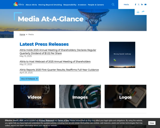Expand the About Altria menu
Screen dimensions: 160x128
coord(31,5)
